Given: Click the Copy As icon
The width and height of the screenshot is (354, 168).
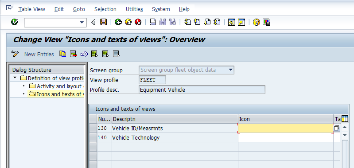Looking at the screenshot, I should point(63,54).
